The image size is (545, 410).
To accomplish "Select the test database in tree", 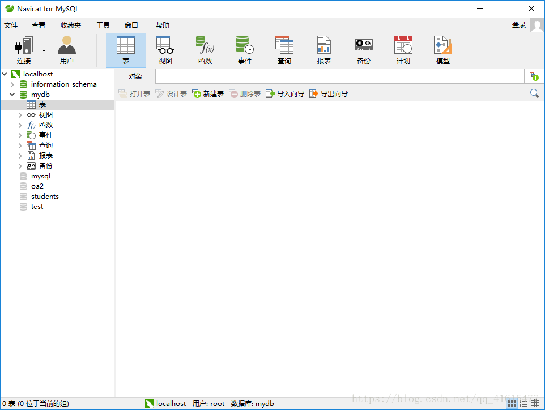I will 37,207.
